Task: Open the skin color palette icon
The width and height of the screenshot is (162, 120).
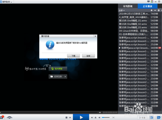Action: coord(152,2)
